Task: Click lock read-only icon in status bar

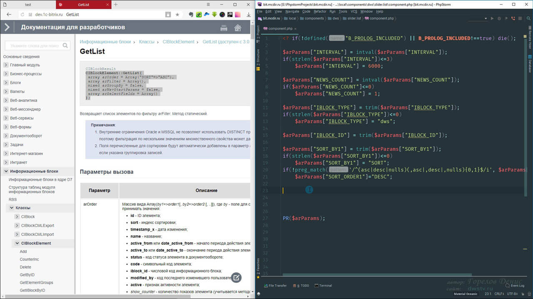Action: 522,294
